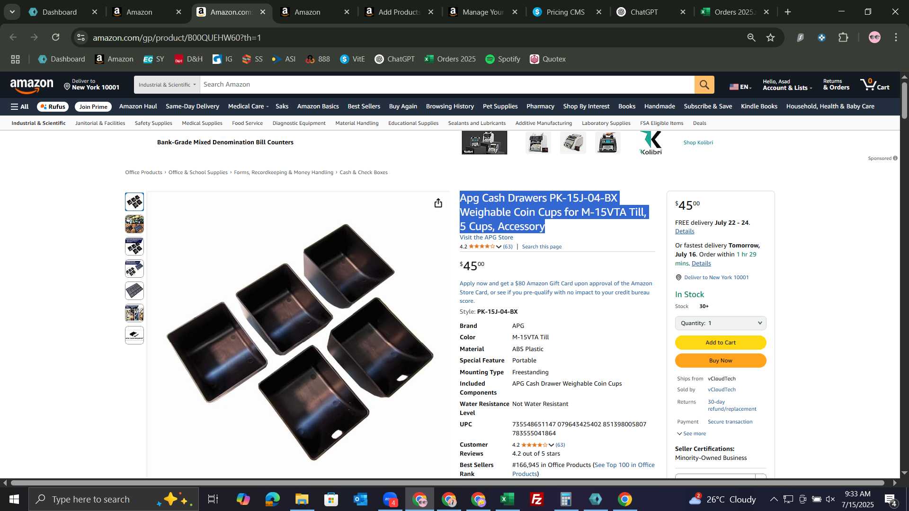Open Excel from the taskbar
The image size is (909, 511).
(508, 499)
